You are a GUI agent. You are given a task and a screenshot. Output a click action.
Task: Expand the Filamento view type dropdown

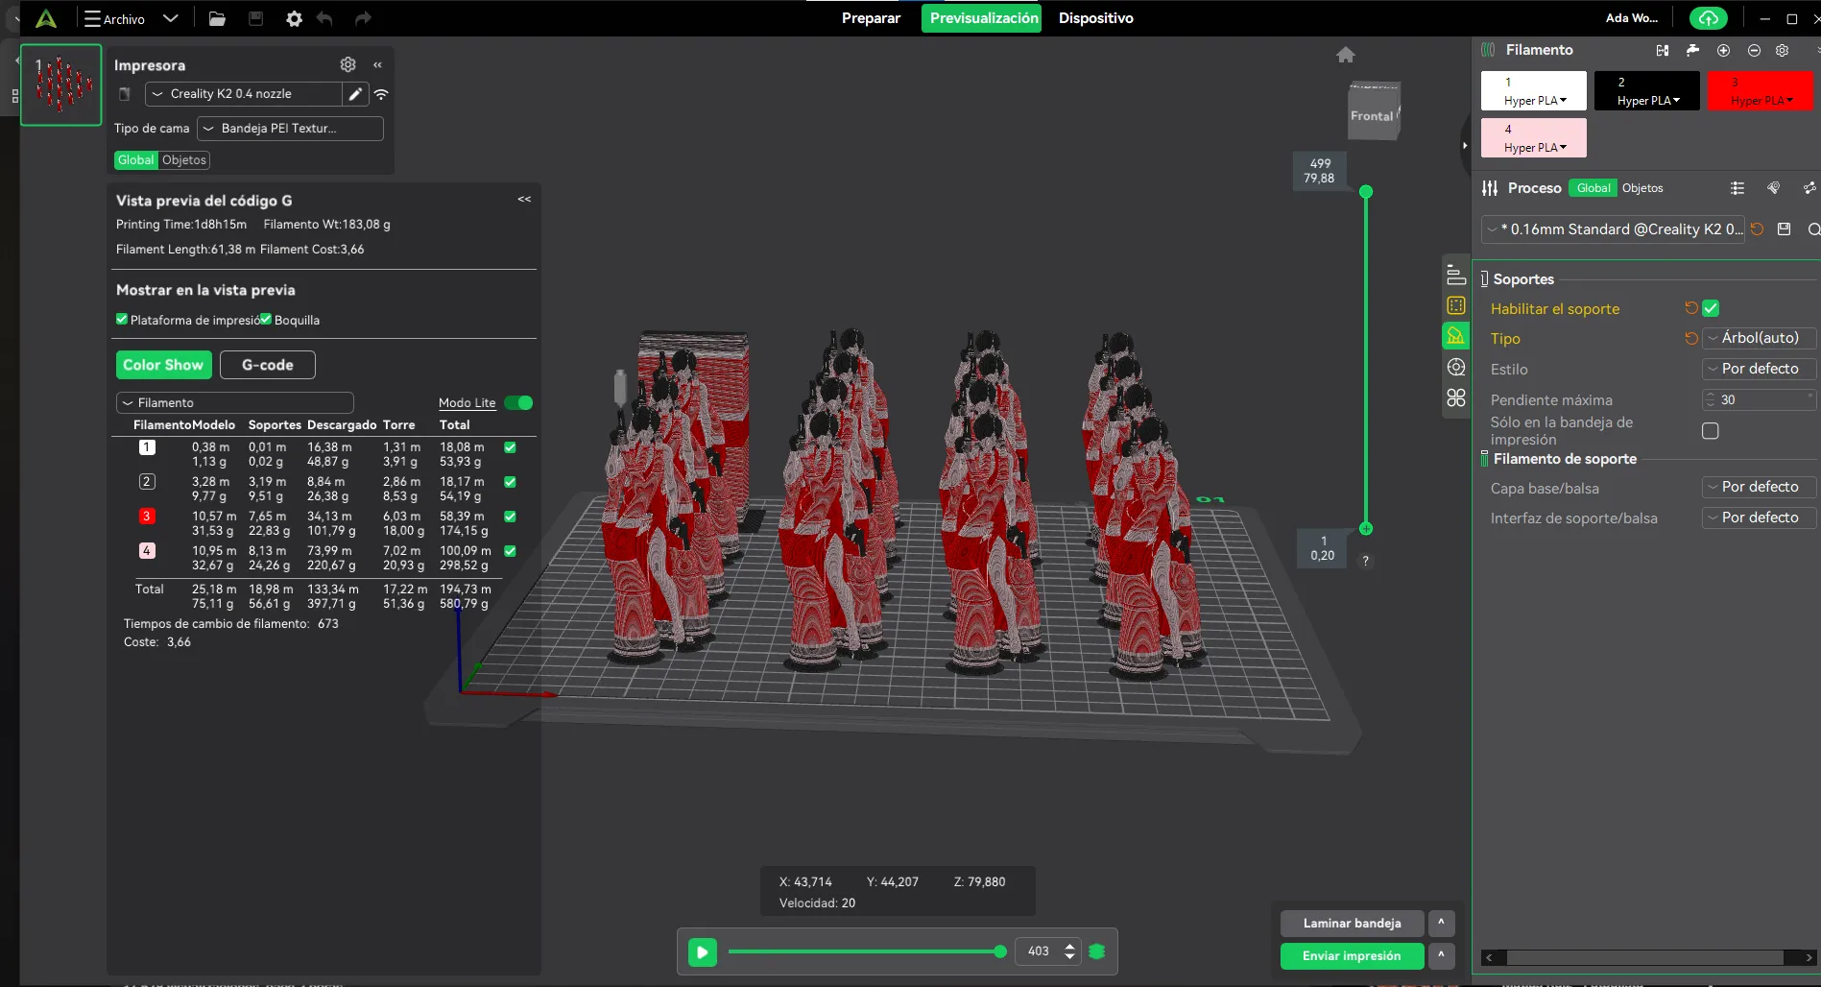[x=234, y=403]
